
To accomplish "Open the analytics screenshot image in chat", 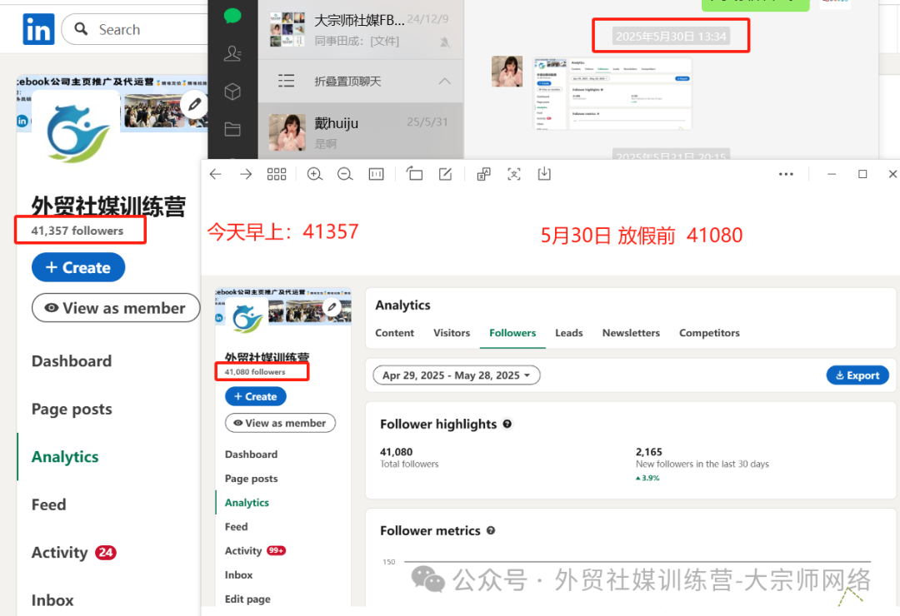I will click(613, 93).
